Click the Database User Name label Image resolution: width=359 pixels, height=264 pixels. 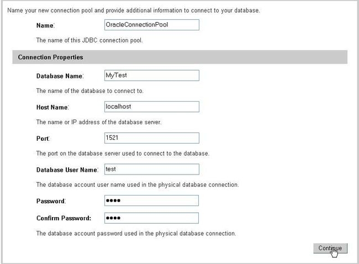[x=67, y=170]
